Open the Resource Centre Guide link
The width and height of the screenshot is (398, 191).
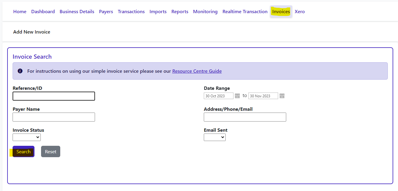tap(197, 71)
